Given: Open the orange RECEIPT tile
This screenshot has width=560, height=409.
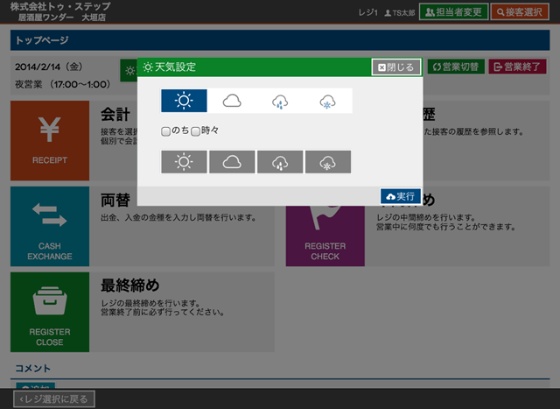Looking at the screenshot, I should 49,138.
